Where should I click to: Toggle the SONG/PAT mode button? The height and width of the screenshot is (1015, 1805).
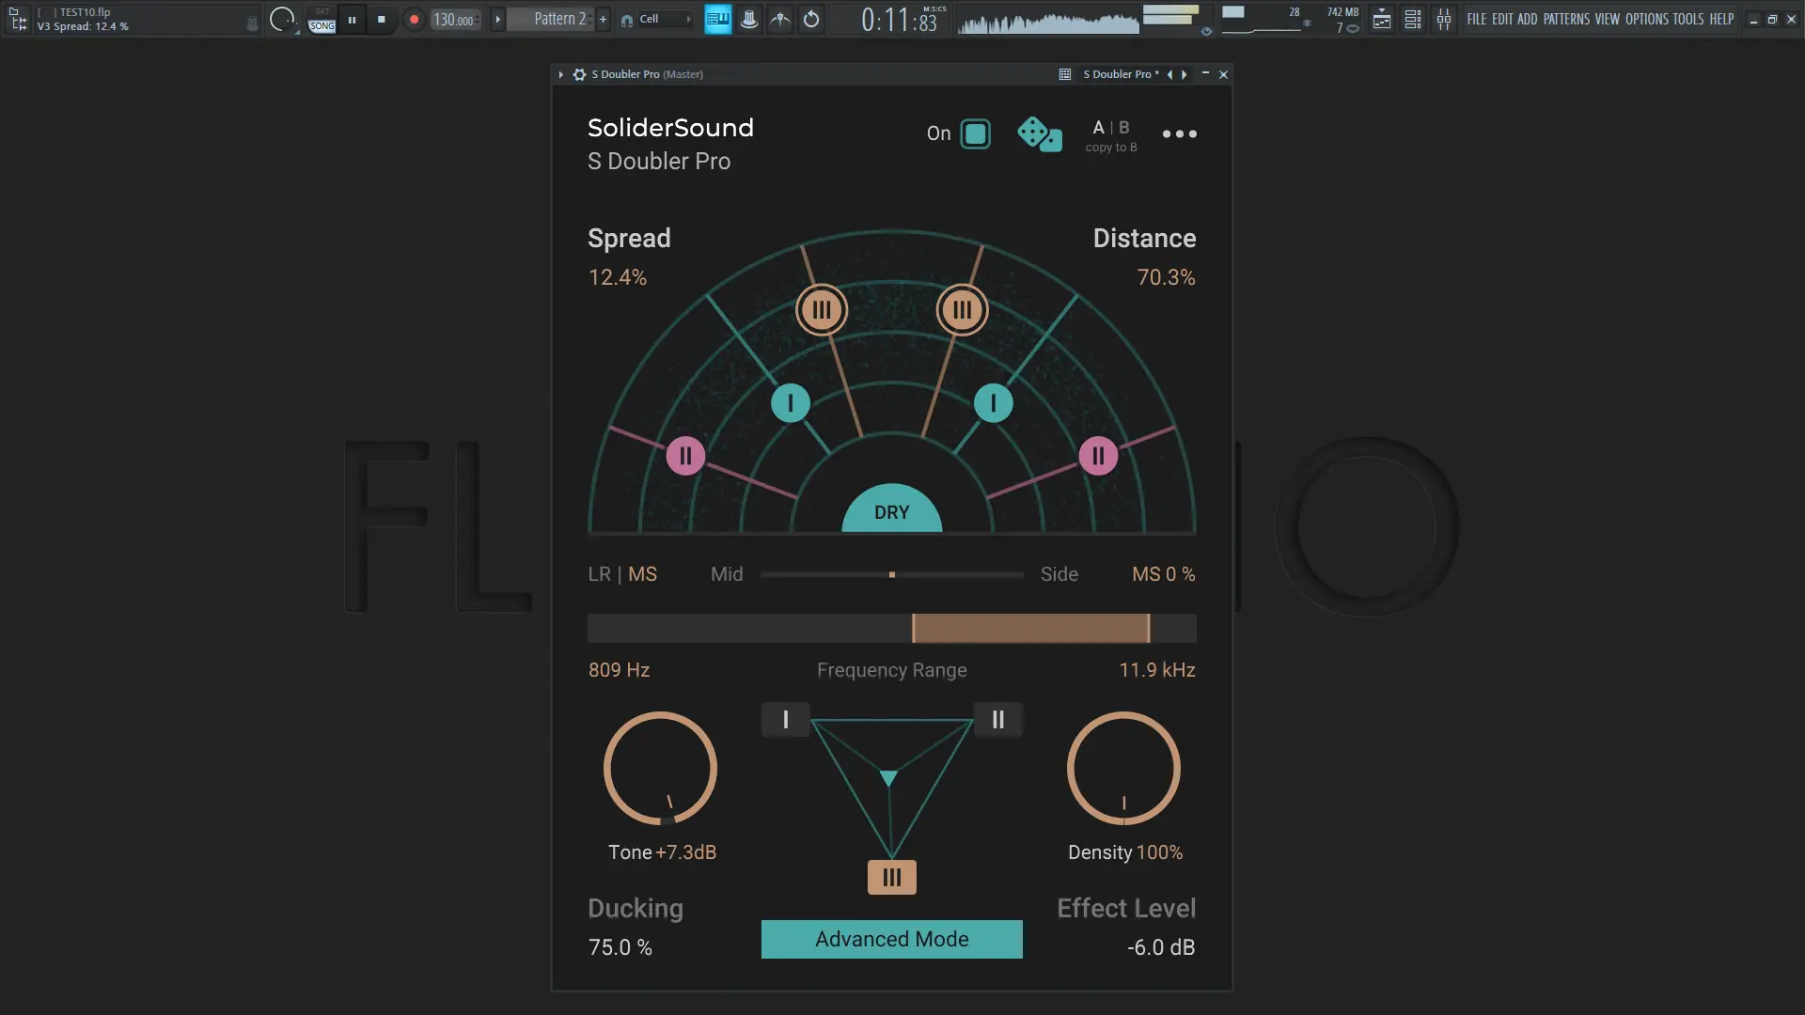tap(322, 20)
